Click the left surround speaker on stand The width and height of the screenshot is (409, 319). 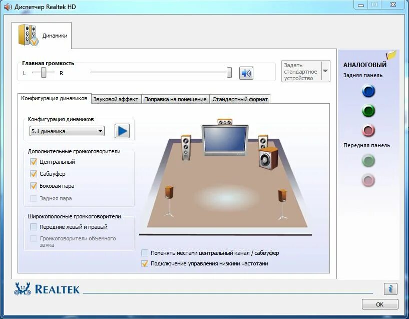(169, 201)
